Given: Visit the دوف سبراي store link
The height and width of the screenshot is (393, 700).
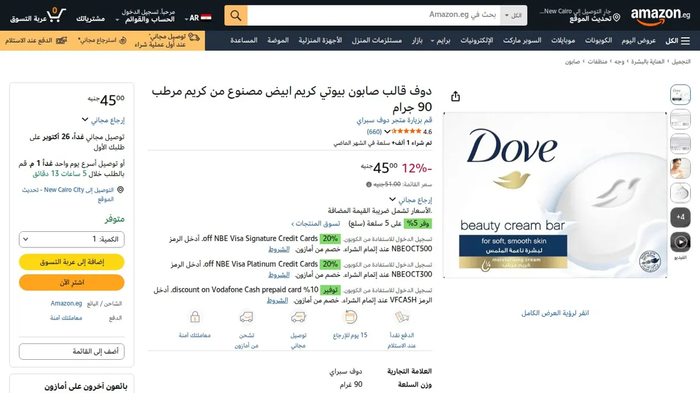Looking at the screenshot, I should (x=394, y=120).
